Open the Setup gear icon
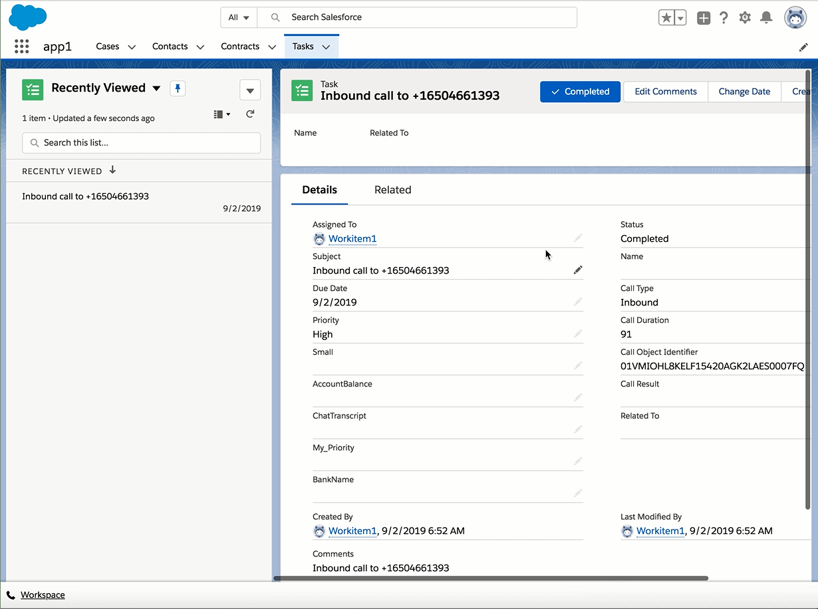 coord(745,18)
